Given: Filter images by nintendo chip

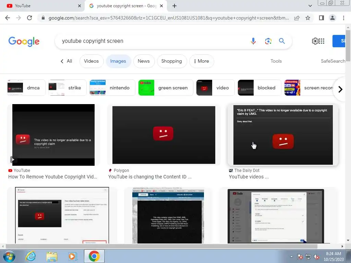Looking at the screenshot, I should [x=112, y=88].
